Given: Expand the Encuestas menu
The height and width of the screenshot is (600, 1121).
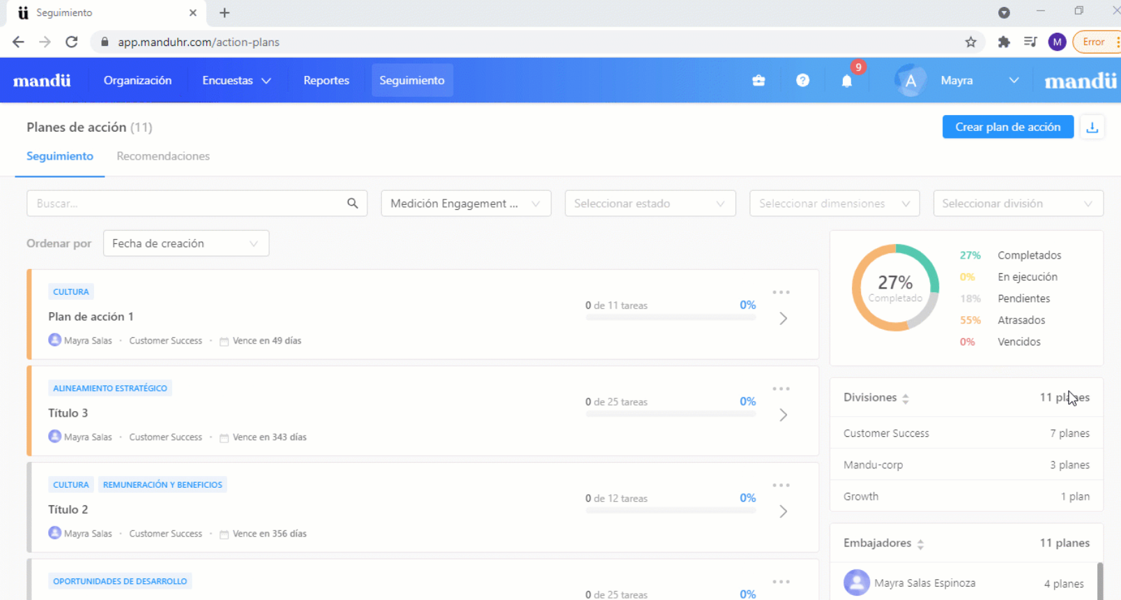Looking at the screenshot, I should [236, 81].
